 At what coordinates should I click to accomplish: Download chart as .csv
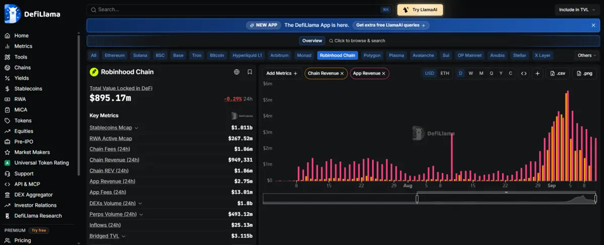click(558, 73)
